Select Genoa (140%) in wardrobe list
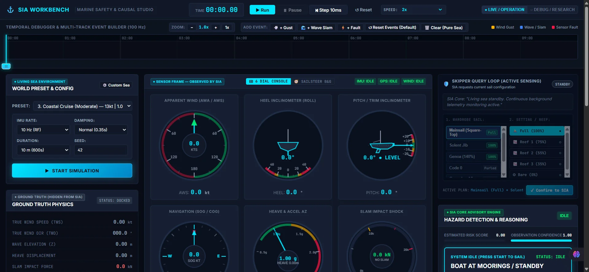This screenshot has height=272, width=589. click(x=473, y=157)
